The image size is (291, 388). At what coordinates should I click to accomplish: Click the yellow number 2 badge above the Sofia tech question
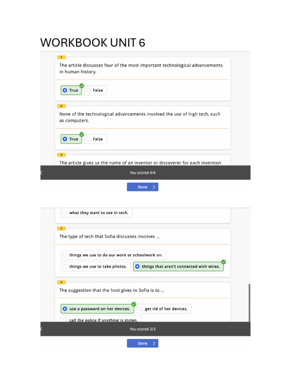click(x=61, y=228)
